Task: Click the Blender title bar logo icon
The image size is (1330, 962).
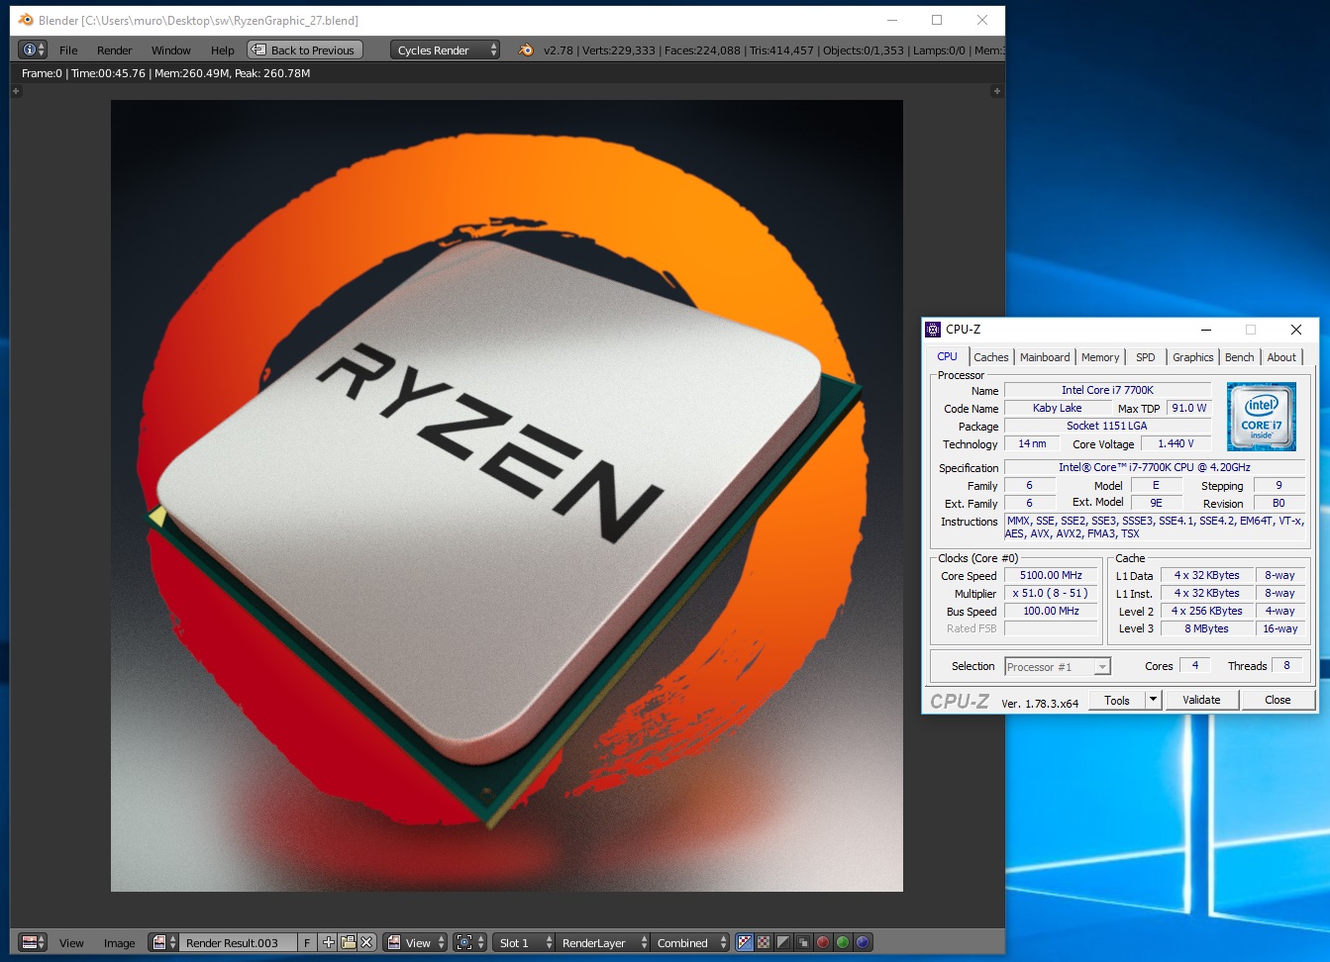Action: (26, 20)
